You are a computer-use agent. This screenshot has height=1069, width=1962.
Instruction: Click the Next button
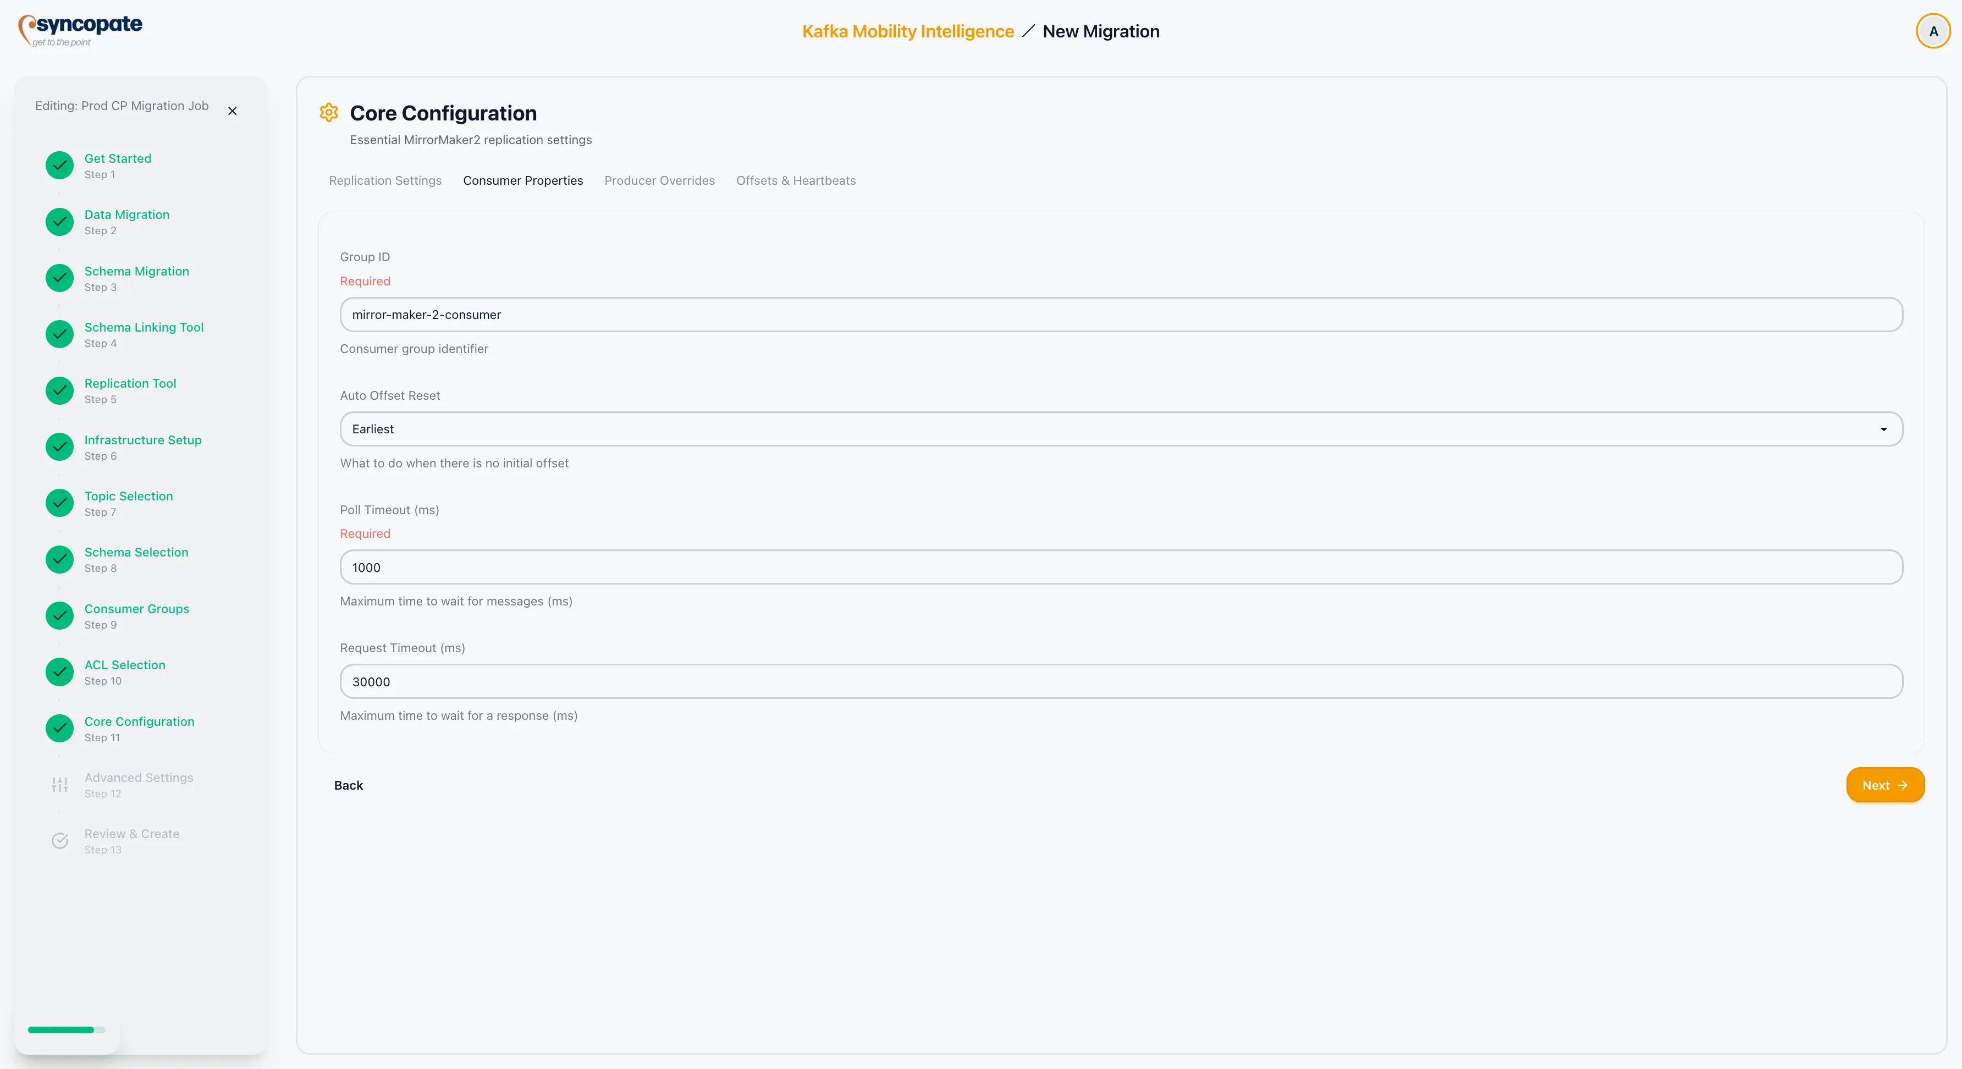coord(1884,785)
